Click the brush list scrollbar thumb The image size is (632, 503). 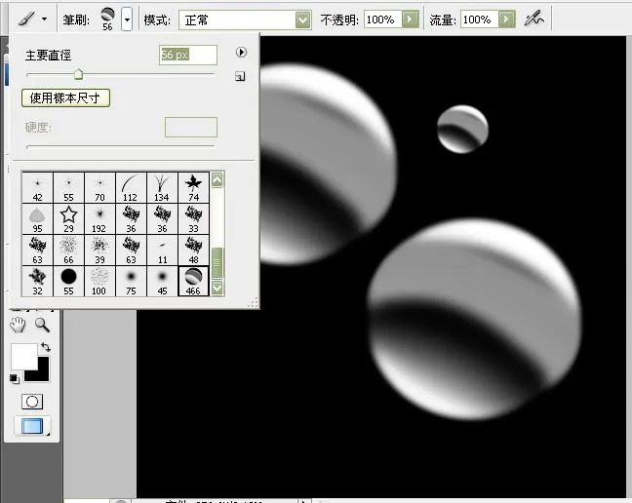(x=217, y=262)
